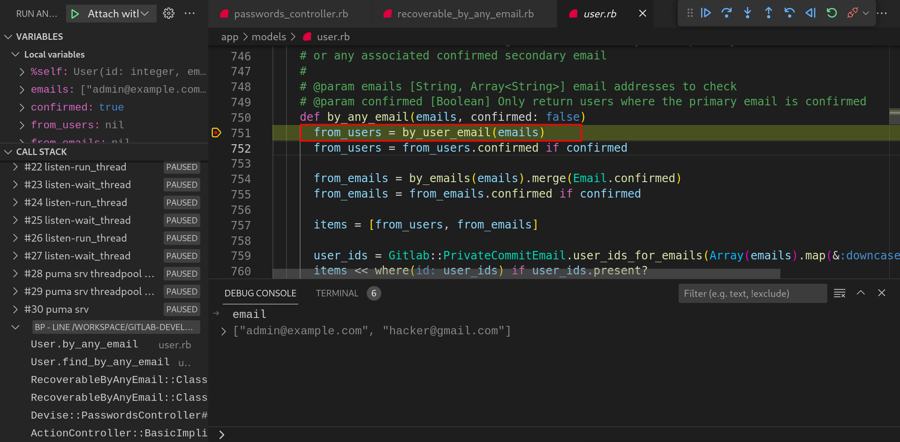
Task: Disconnect the debugger plug icon
Action: [852, 13]
